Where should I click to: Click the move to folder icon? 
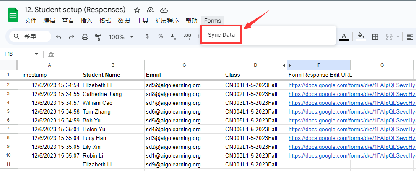151,10
